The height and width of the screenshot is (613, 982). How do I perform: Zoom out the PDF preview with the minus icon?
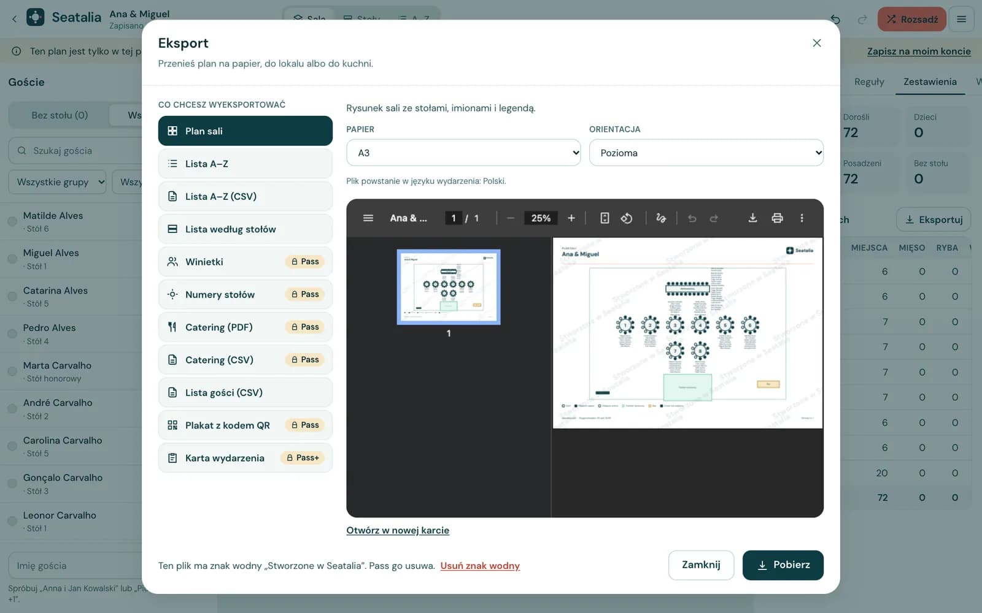[x=510, y=218]
